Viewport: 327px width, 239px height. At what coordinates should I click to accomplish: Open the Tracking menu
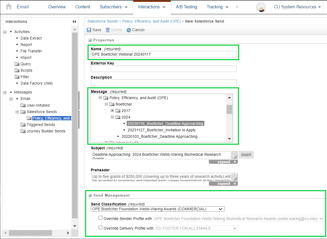(217, 7)
